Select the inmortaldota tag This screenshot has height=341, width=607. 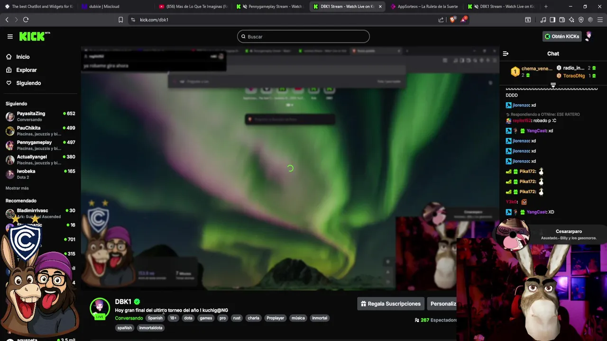tap(151, 328)
